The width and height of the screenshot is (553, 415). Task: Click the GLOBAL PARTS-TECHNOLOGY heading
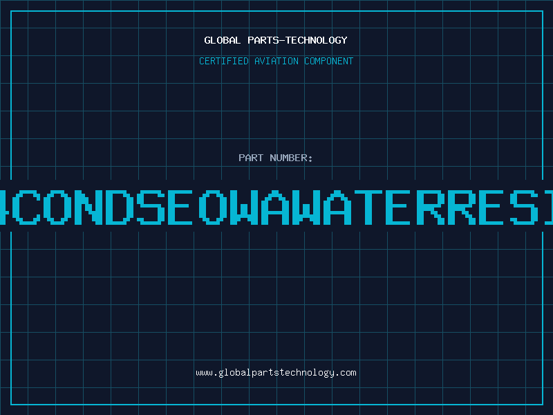(276, 40)
